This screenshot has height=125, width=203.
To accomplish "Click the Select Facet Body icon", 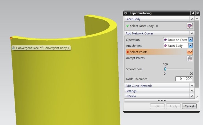I will (x=190, y=26).
